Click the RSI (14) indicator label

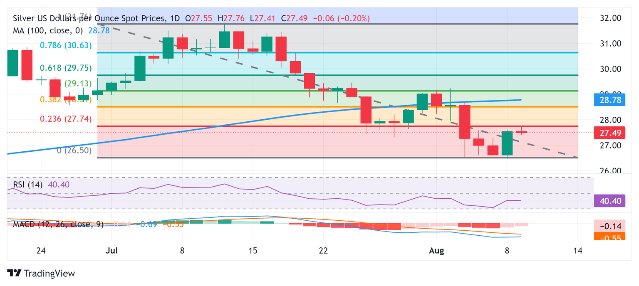28,185
